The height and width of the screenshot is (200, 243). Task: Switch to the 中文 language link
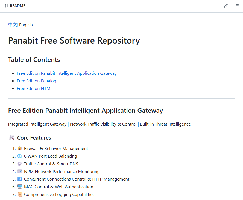click(x=12, y=25)
